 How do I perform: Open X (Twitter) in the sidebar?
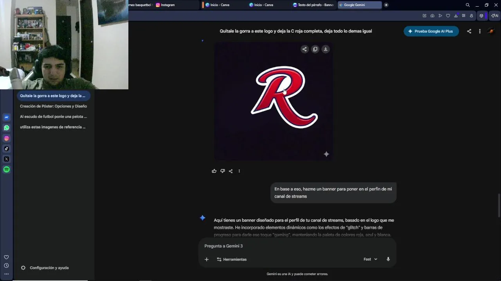tap(6, 159)
